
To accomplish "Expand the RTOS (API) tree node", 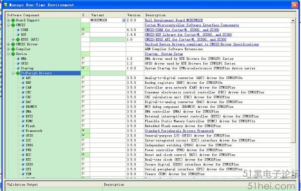I will pos(13,39).
